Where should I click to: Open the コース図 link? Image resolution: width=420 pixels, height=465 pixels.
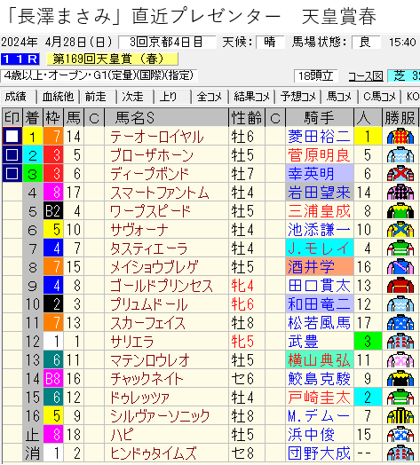366,76
